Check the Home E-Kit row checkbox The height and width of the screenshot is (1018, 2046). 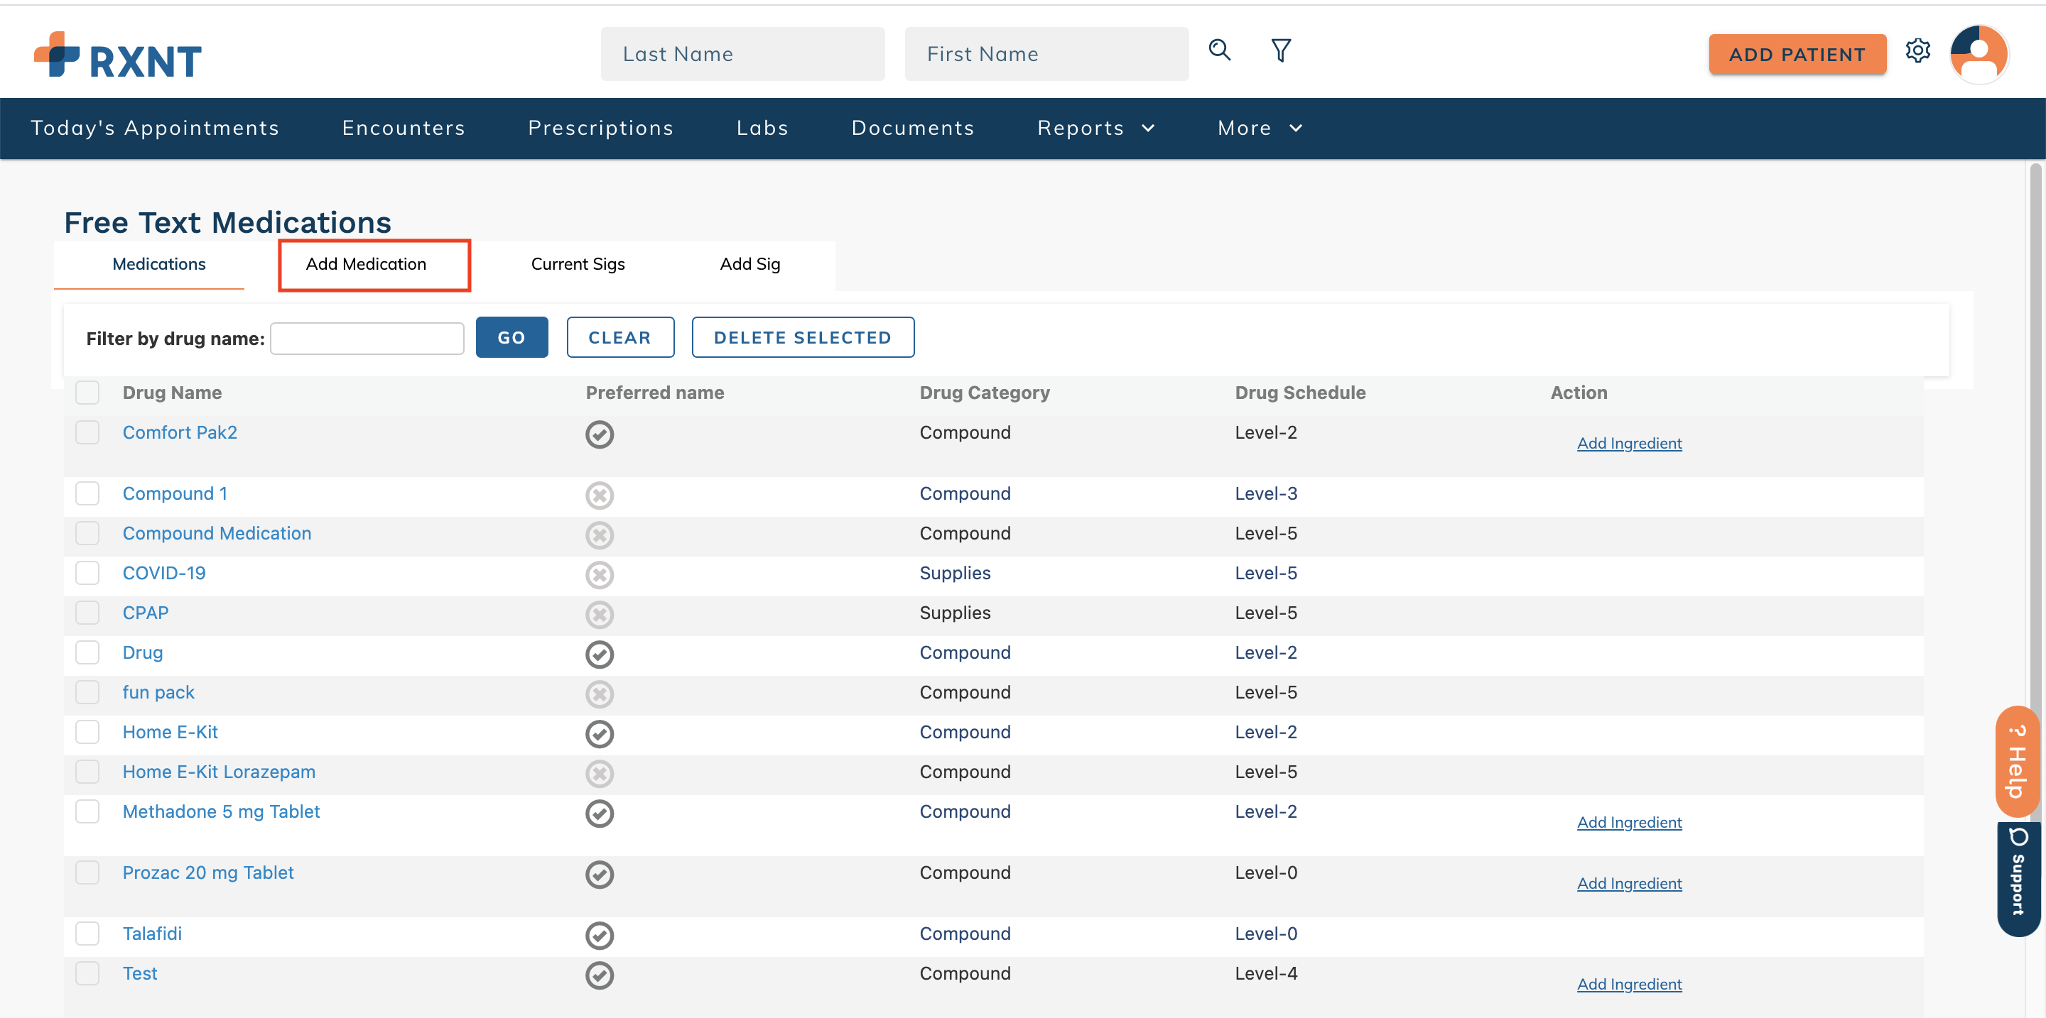pos(87,730)
